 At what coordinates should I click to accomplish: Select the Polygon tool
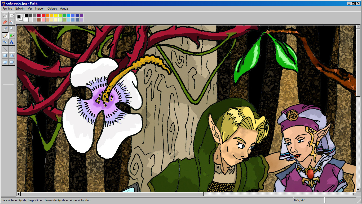[x=11, y=55]
